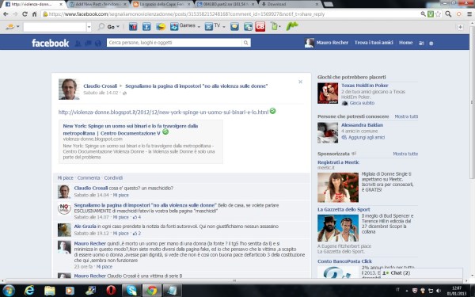
Task: Go to Facebook Home link
Action: [x=405, y=43]
